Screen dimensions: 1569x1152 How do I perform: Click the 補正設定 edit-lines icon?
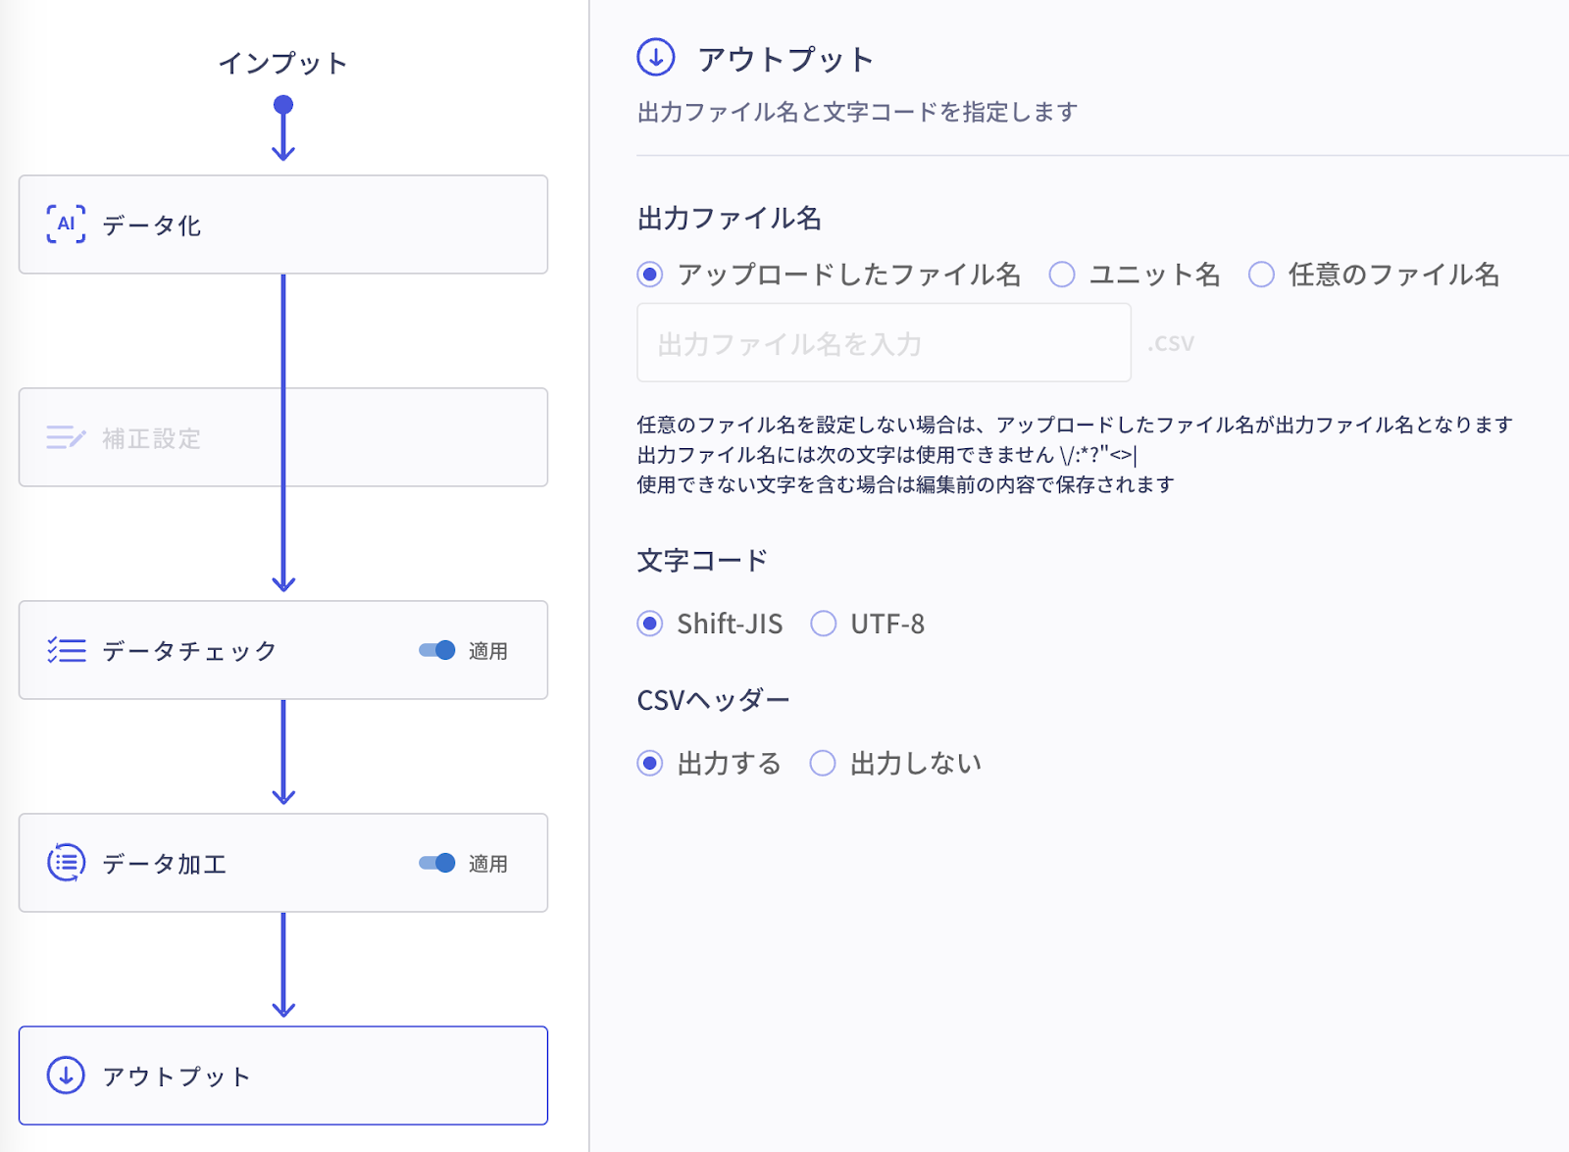click(x=66, y=437)
